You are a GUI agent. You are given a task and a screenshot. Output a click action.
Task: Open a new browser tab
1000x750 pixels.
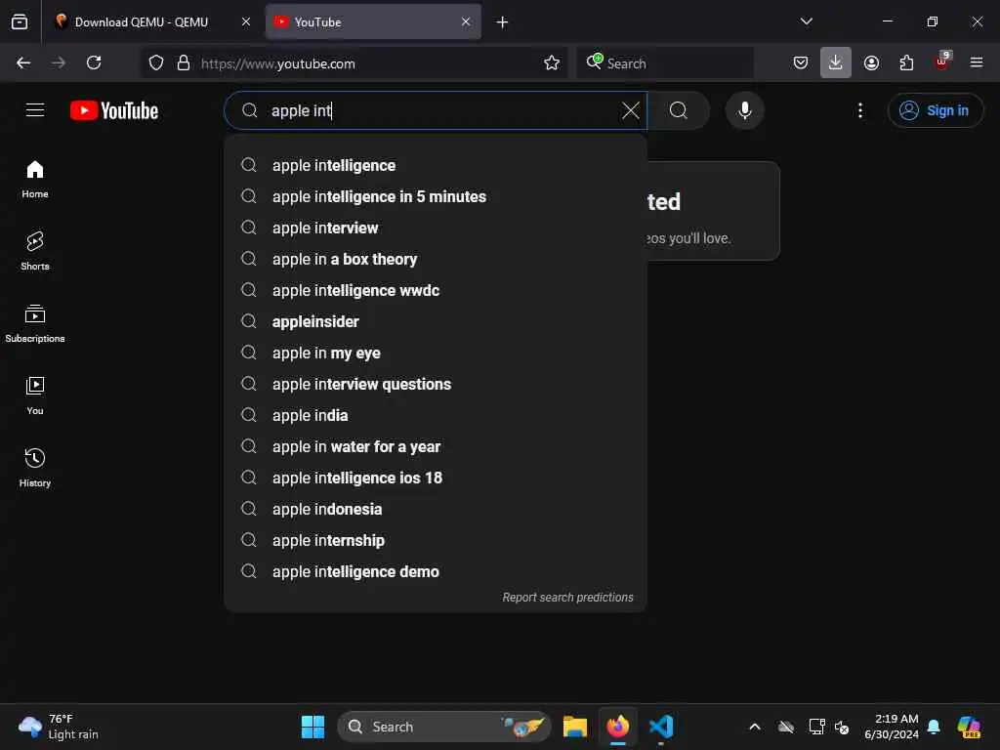pyautogui.click(x=503, y=22)
